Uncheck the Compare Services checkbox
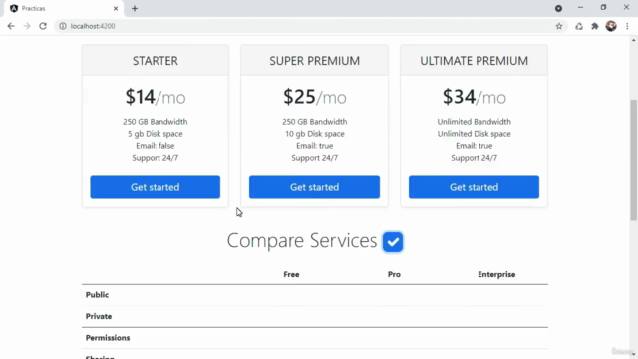 pyautogui.click(x=393, y=242)
